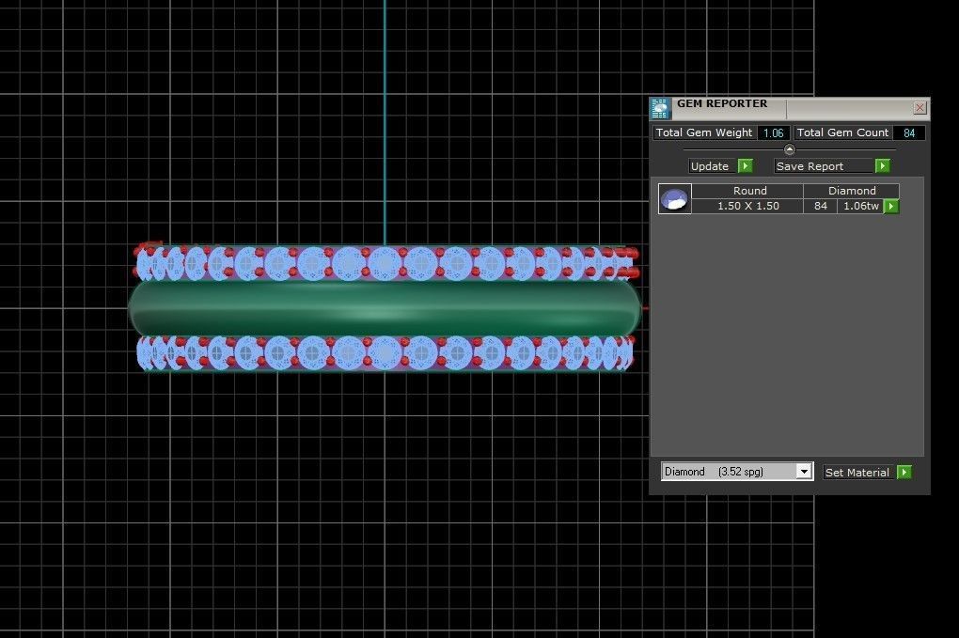Image resolution: width=959 pixels, height=638 pixels.
Task: Click the green arrow next to Update
Action: pyautogui.click(x=745, y=166)
